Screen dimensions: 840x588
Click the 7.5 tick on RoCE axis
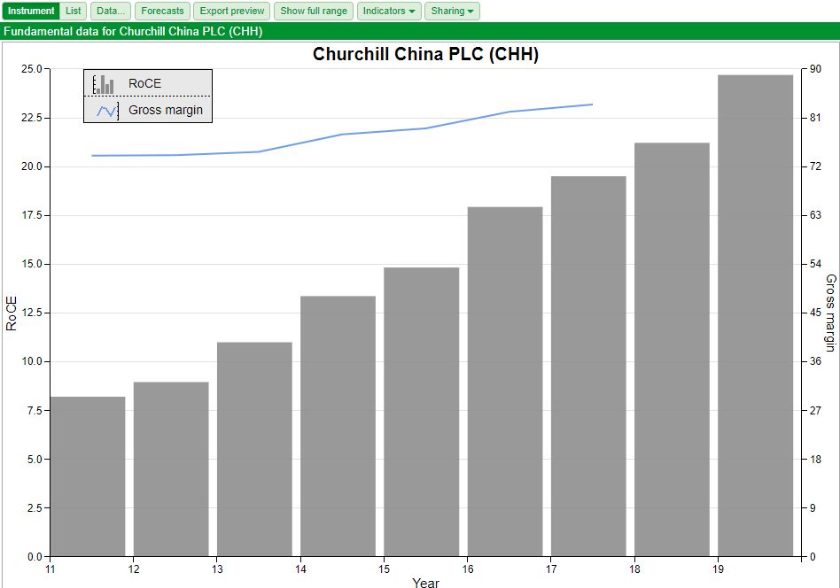coord(35,410)
